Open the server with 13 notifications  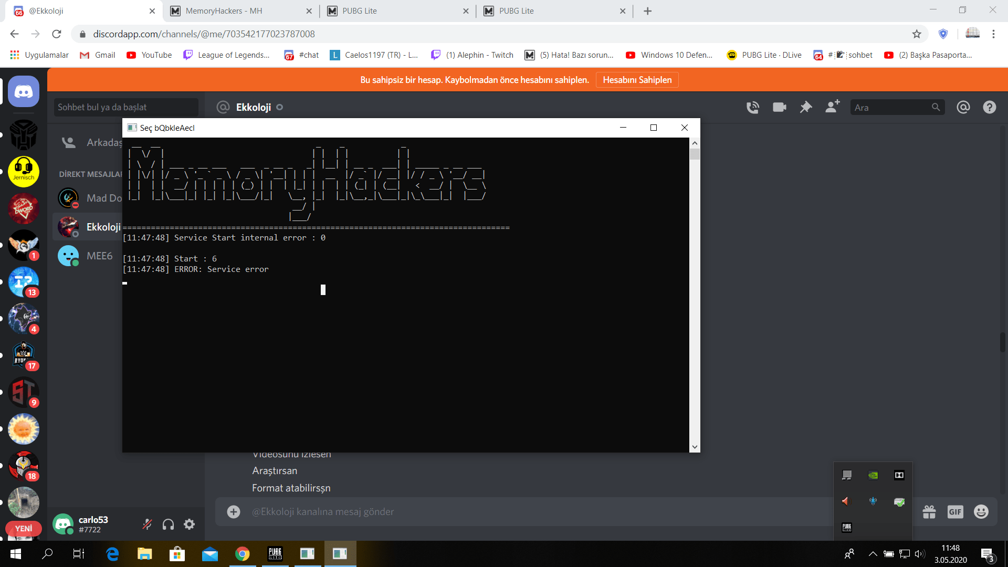tap(24, 282)
